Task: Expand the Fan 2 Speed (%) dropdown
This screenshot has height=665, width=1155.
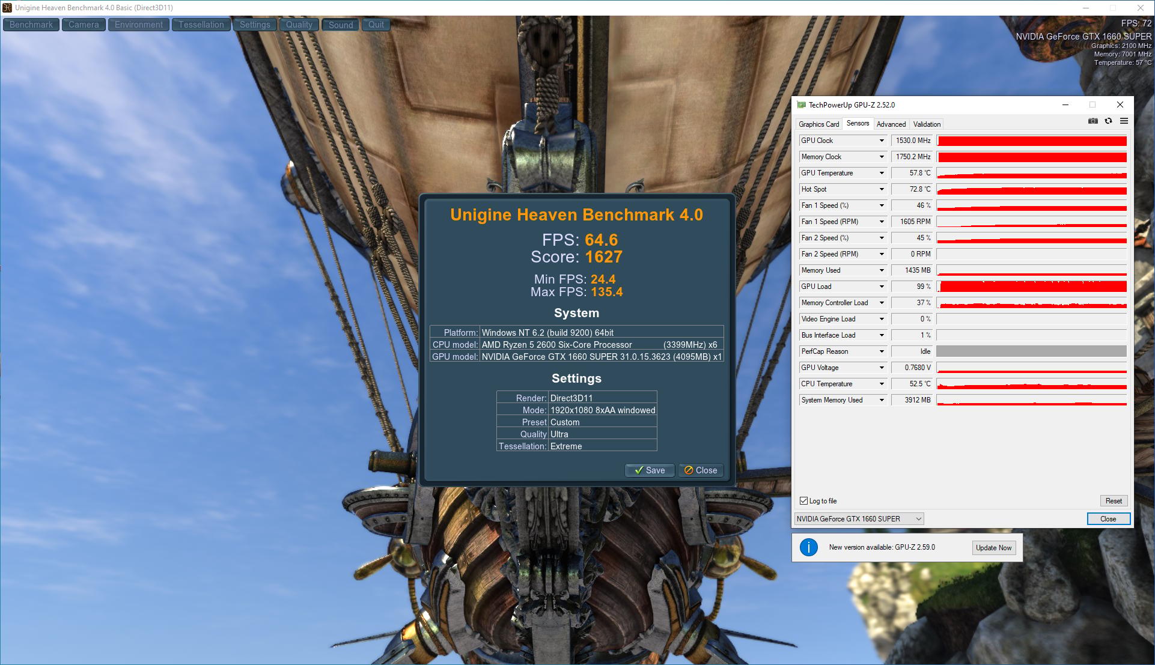Action: [882, 238]
